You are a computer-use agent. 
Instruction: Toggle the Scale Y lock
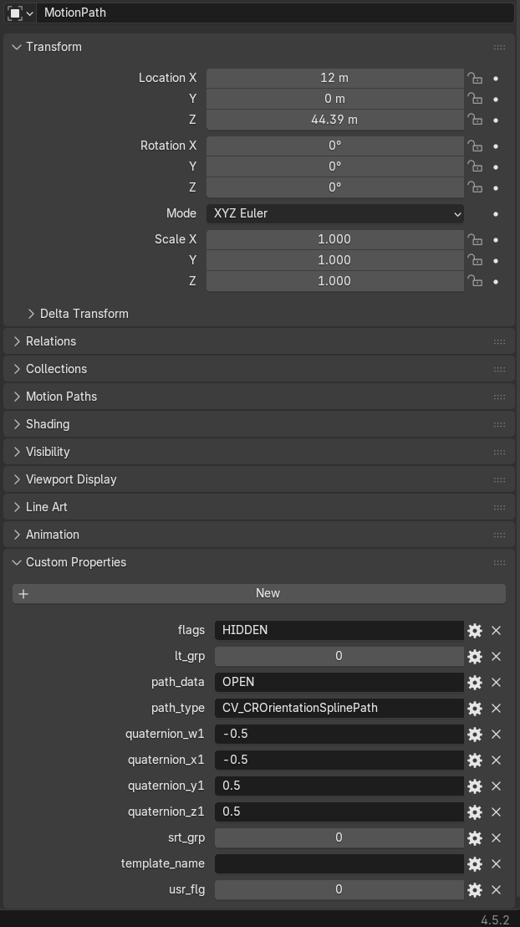[x=475, y=260]
